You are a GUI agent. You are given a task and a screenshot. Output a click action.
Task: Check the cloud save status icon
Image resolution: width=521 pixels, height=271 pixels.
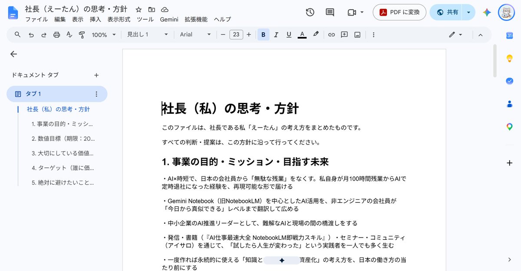[x=165, y=9]
